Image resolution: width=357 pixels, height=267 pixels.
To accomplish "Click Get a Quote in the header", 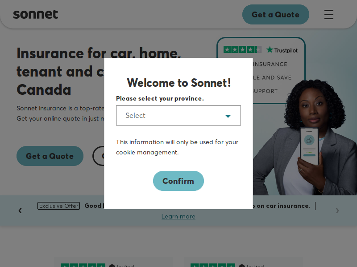I will pos(275,15).
